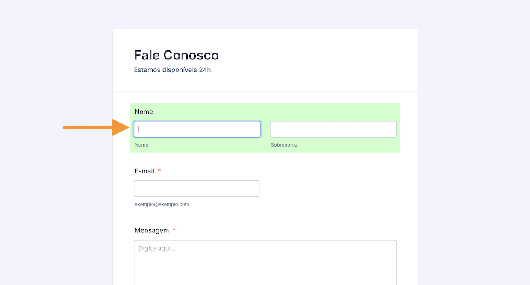Focus the Sobrenome input field
The height and width of the screenshot is (285, 530).
333,129
